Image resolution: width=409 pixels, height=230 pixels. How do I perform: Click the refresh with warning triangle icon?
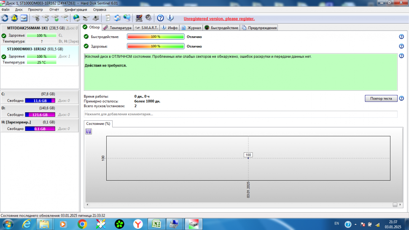tap(14, 18)
